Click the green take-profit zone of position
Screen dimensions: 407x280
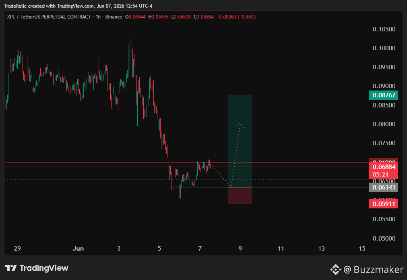pos(240,141)
